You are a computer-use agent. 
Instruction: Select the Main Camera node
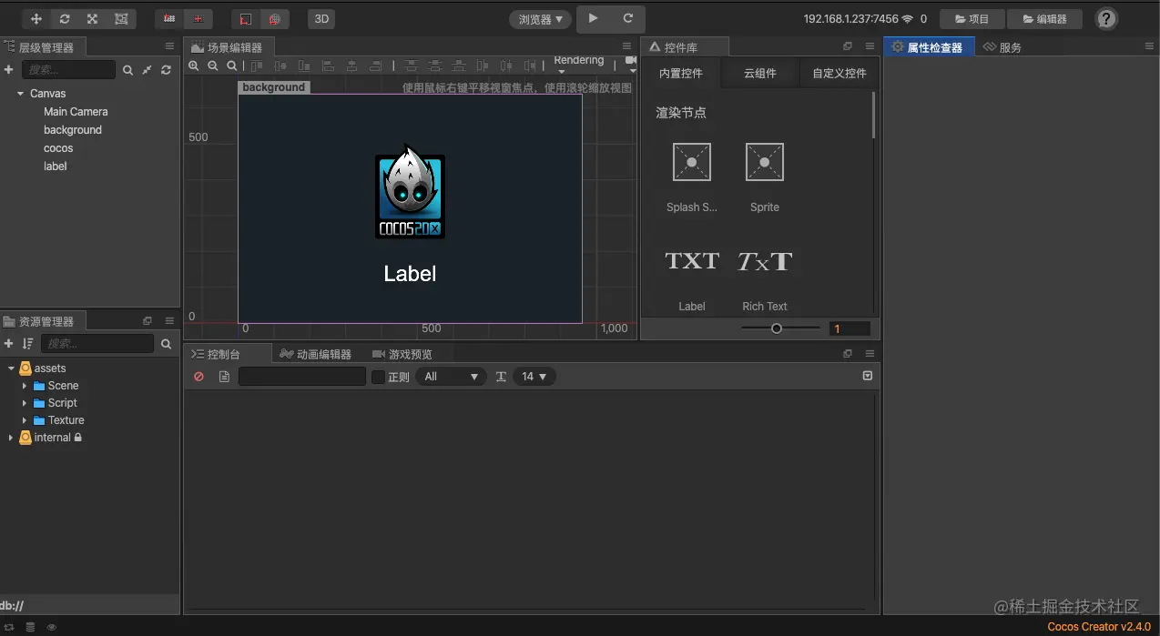point(76,112)
